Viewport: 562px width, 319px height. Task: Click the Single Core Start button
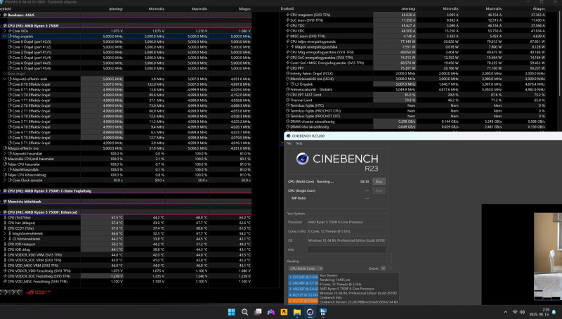pos(379,190)
